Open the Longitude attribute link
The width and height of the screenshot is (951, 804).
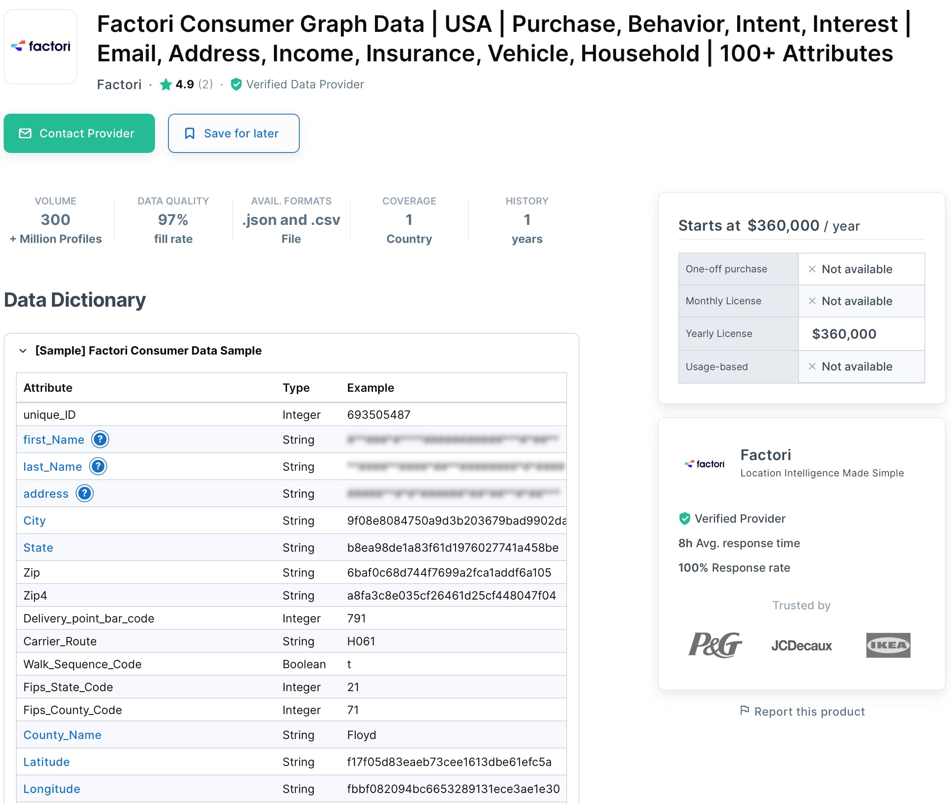(x=51, y=788)
